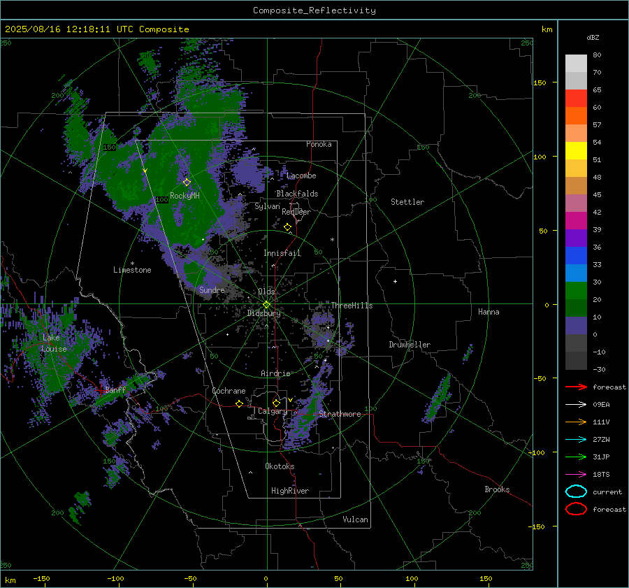Click the Sundre town label
This screenshot has width=629, height=588.
tap(212, 290)
